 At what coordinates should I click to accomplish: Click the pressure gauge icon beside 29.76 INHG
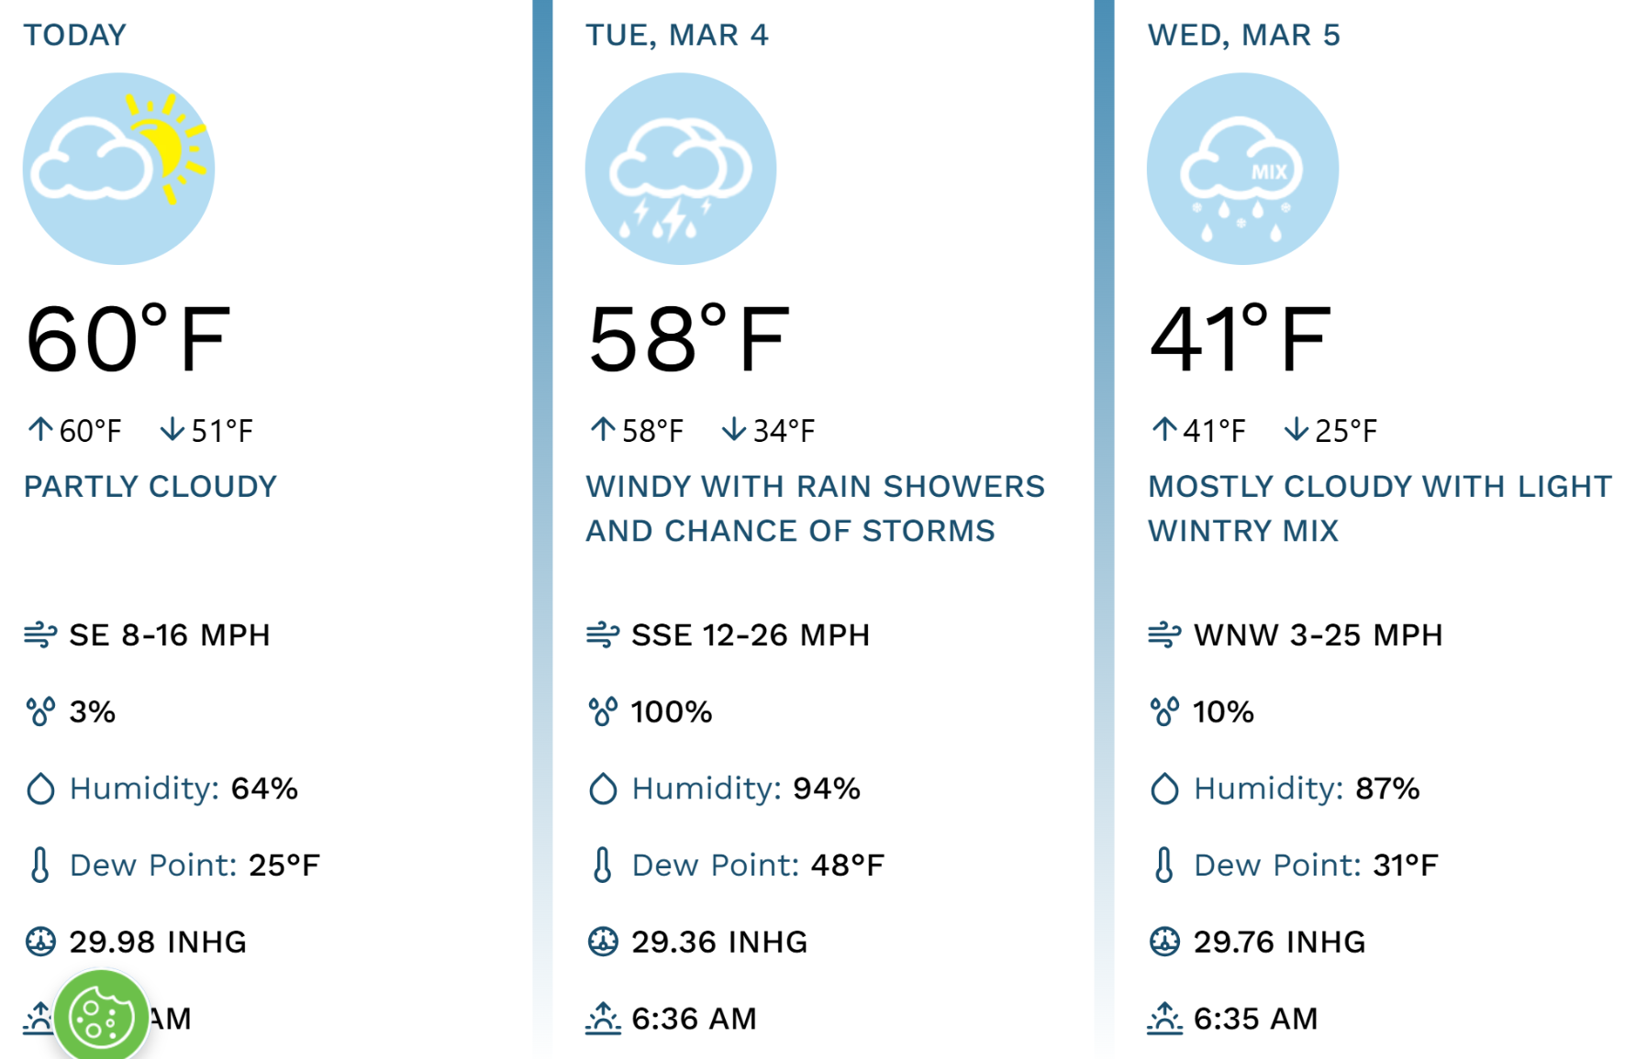coord(1164,942)
